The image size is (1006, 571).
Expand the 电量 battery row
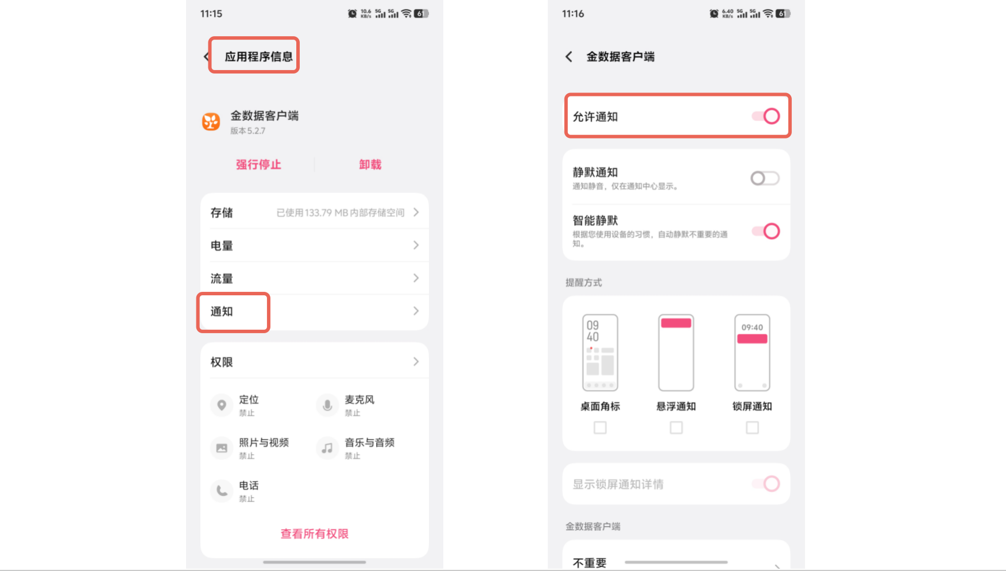[x=315, y=245]
